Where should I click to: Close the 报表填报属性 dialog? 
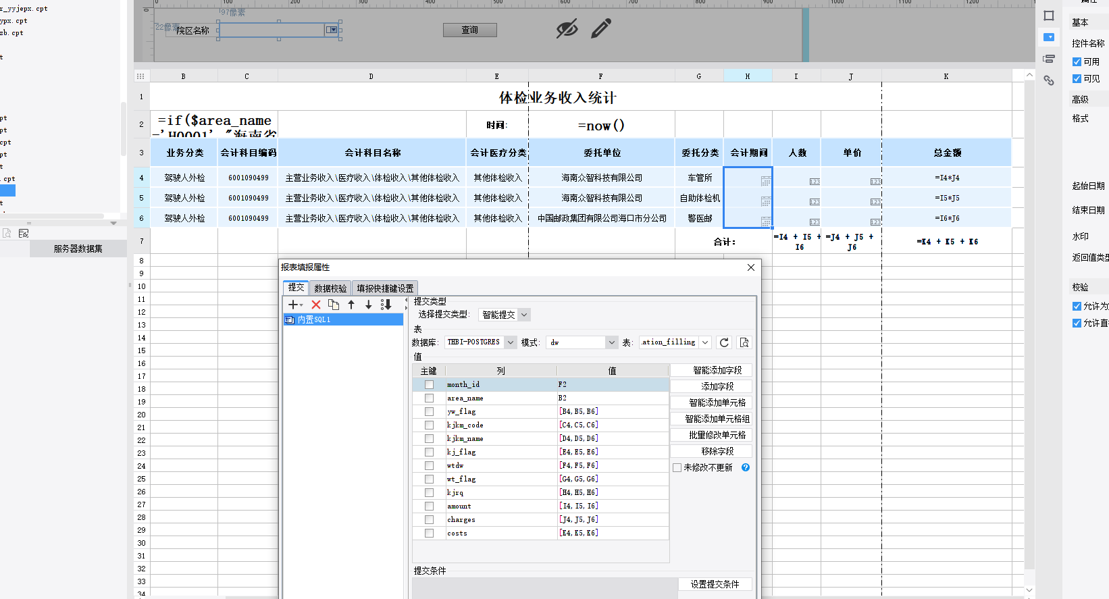[751, 267]
